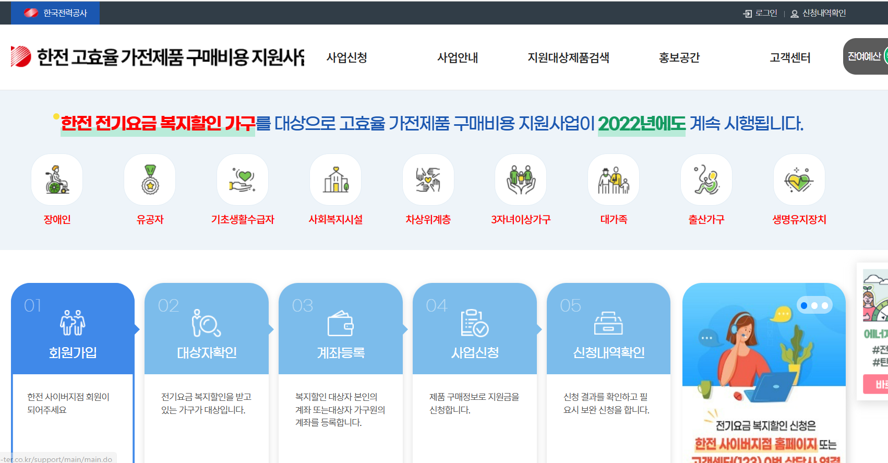Click the 장애인 label text
The width and height of the screenshot is (888, 463).
[x=57, y=220]
